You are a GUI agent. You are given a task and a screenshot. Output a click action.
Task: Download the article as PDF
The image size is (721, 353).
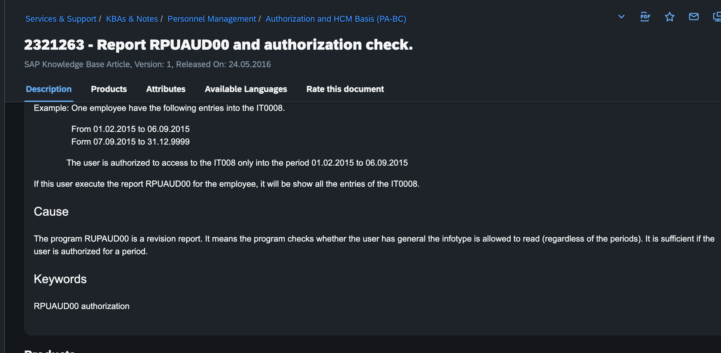[645, 17]
